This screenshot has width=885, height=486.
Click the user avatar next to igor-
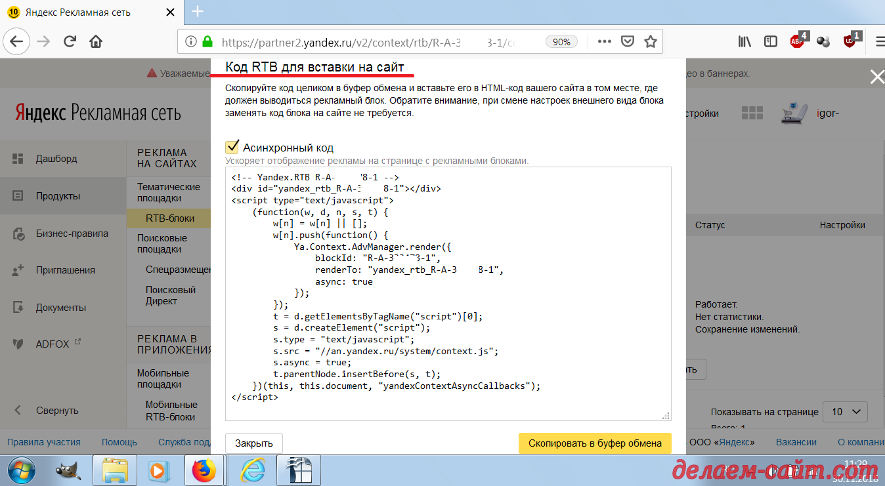tap(794, 113)
